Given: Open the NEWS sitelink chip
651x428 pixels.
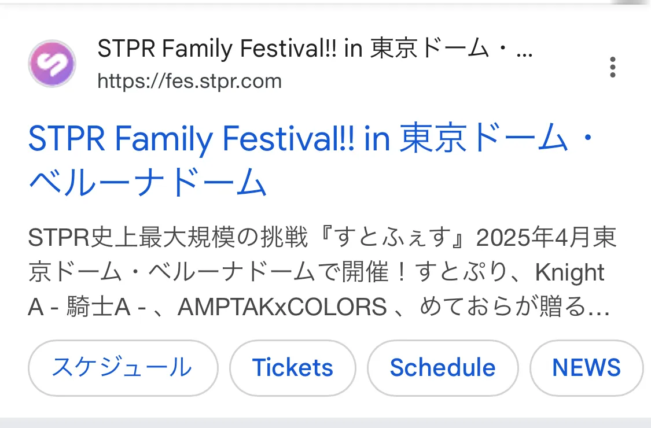Looking at the screenshot, I should (x=586, y=368).
